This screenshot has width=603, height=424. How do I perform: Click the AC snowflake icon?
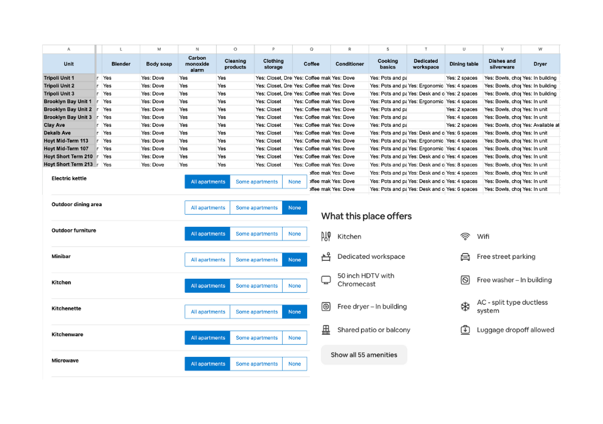[x=465, y=306]
